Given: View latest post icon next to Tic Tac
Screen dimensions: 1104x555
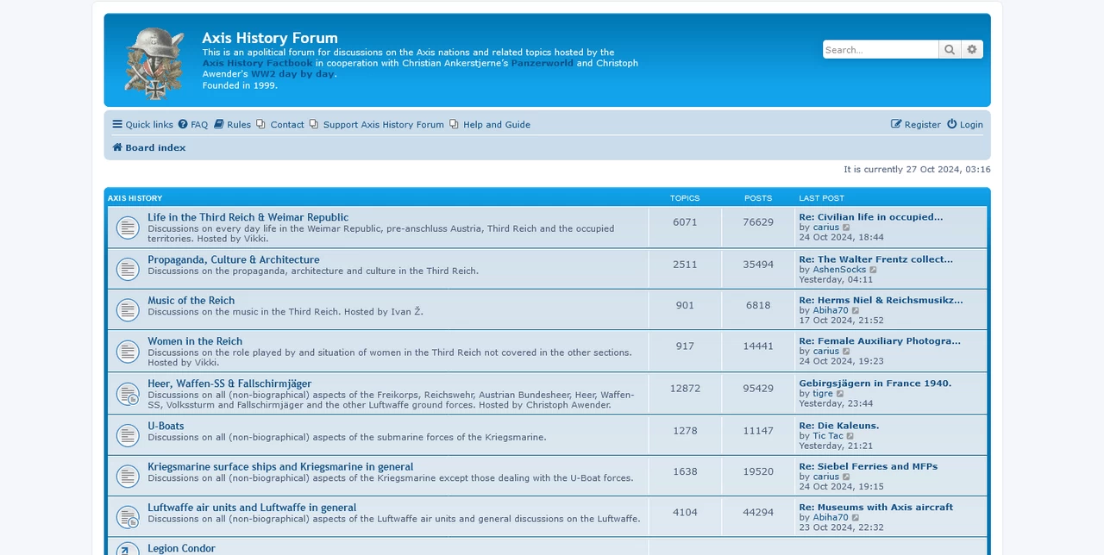Looking at the screenshot, I should 850,436.
